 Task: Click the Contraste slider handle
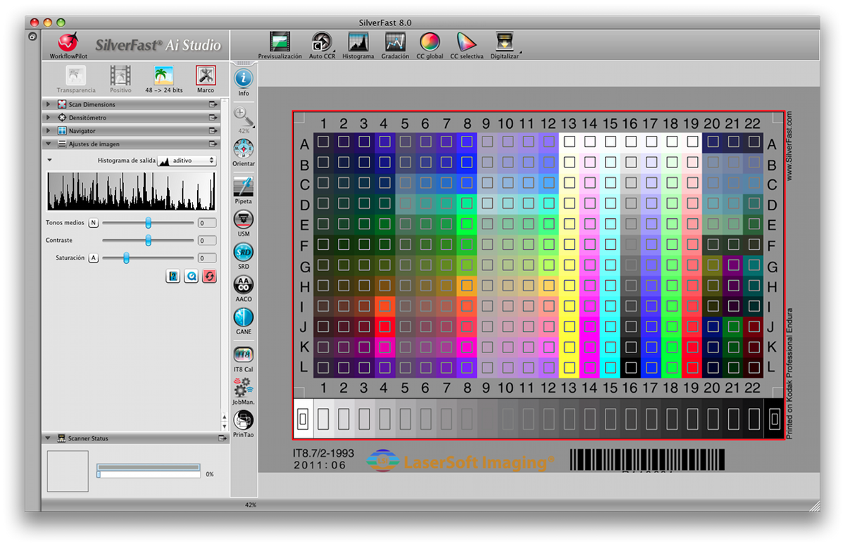[x=149, y=241]
